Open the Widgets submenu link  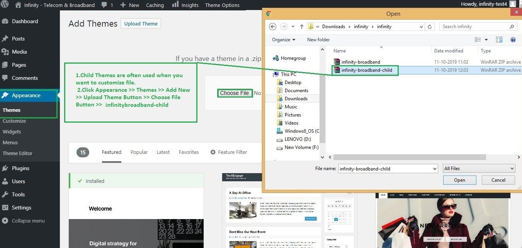point(12,132)
